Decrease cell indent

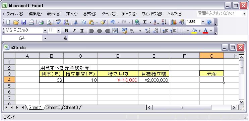pyautogui.click(x=165, y=31)
